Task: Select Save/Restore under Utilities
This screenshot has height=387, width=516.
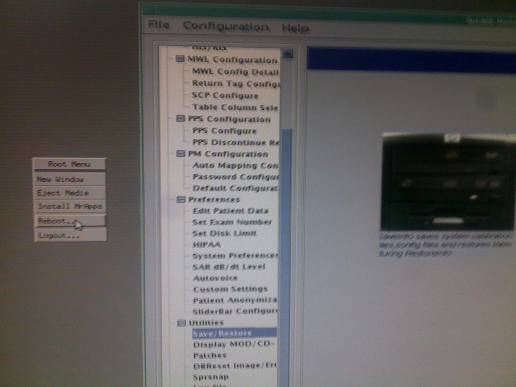Action: click(x=222, y=333)
